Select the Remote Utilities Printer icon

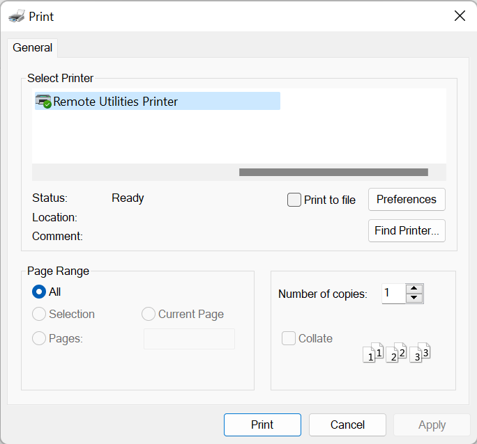43,101
